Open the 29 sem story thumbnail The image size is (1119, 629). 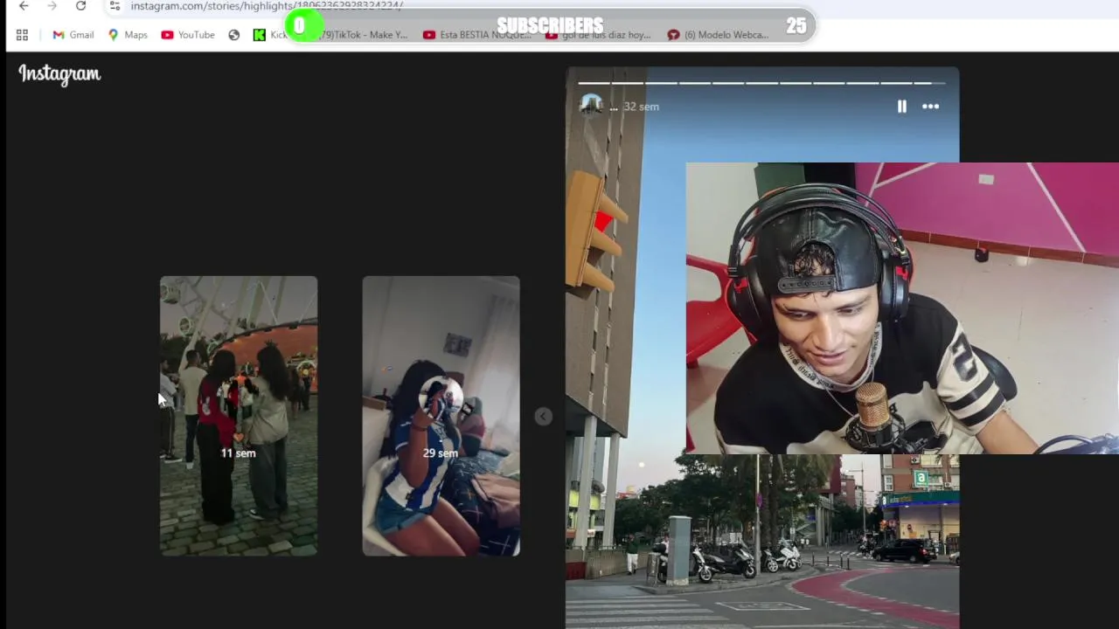tap(441, 416)
